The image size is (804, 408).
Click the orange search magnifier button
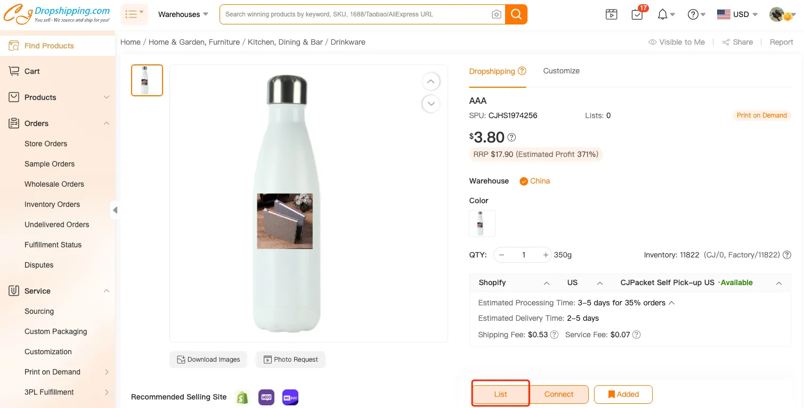point(516,14)
